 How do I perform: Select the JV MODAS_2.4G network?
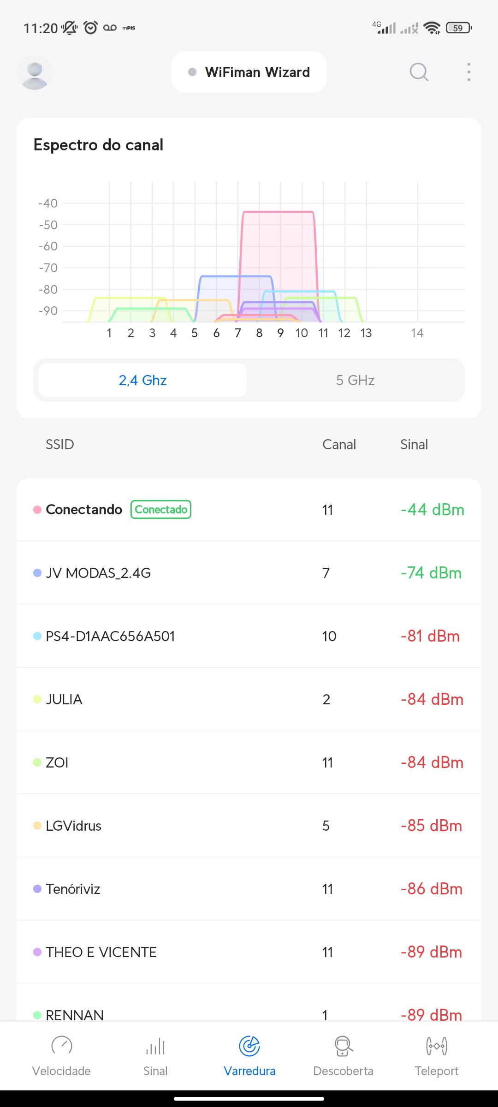click(249, 573)
